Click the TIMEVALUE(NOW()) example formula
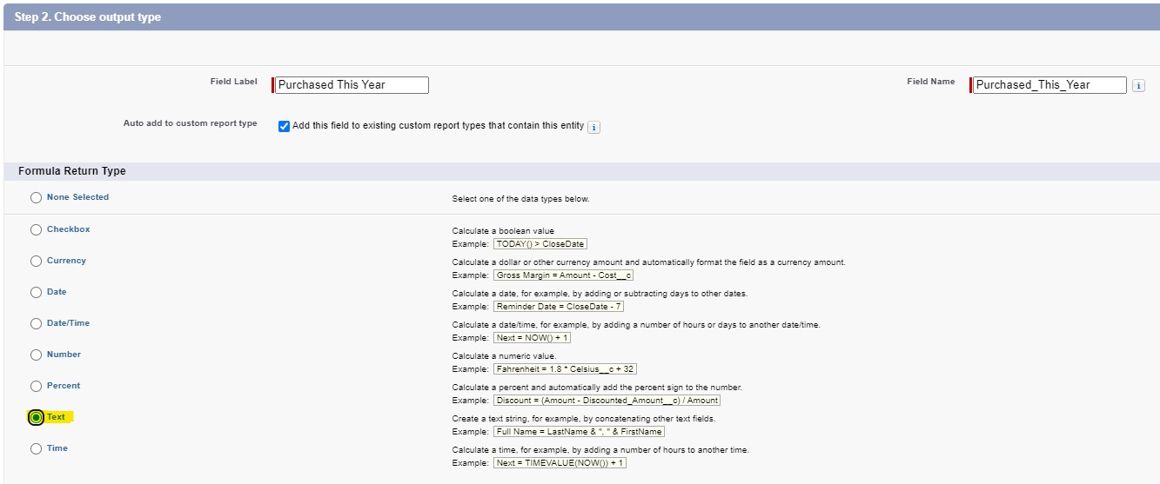The height and width of the screenshot is (484, 1160). point(560,463)
